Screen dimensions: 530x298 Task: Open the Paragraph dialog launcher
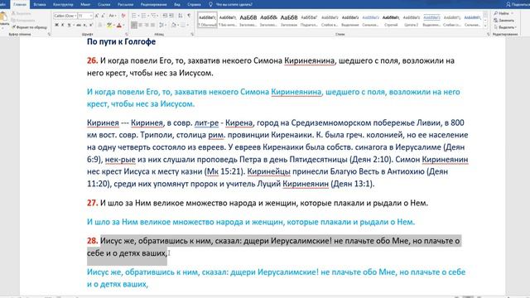192,34
